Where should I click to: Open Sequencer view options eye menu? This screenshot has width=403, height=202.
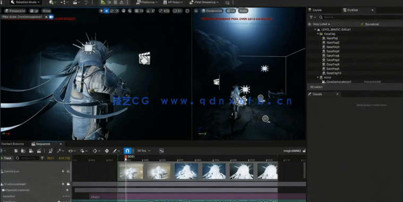[x=72, y=151]
